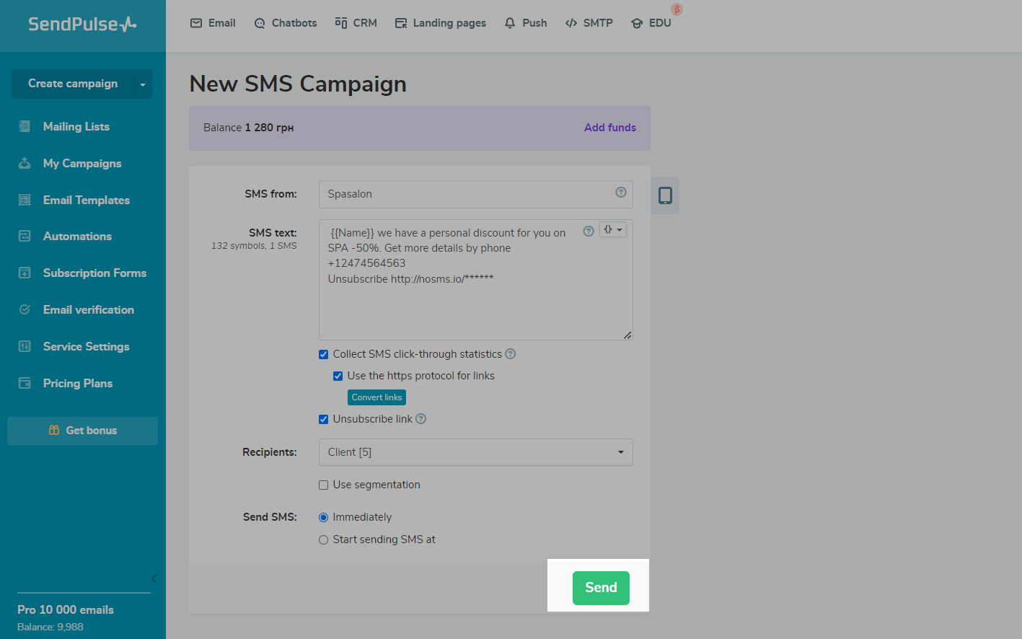Click the help icon beside click-through statistics
The width and height of the screenshot is (1022, 639).
point(511,354)
